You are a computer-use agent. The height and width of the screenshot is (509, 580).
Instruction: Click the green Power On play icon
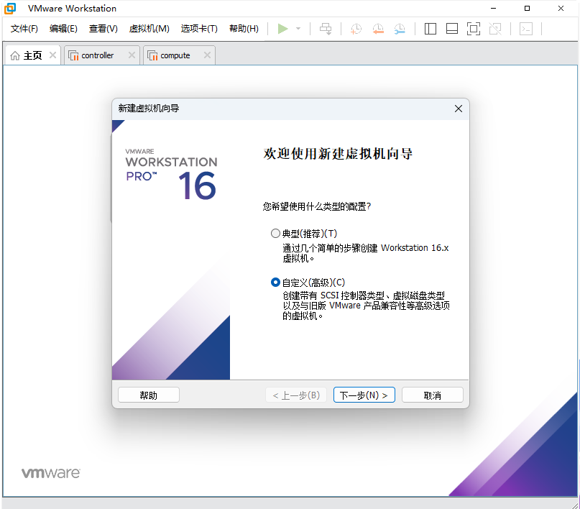point(282,29)
